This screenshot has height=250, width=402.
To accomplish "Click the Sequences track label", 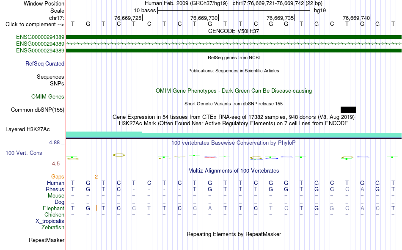I will coord(50,77).
